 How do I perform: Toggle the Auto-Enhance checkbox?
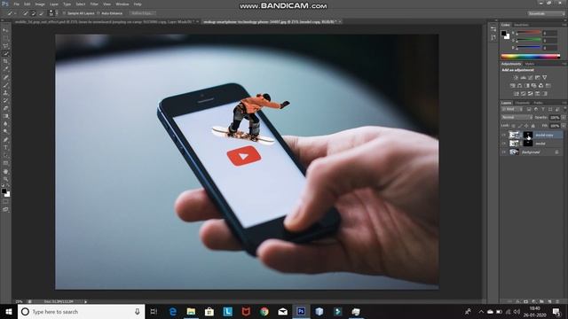[99, 13]
